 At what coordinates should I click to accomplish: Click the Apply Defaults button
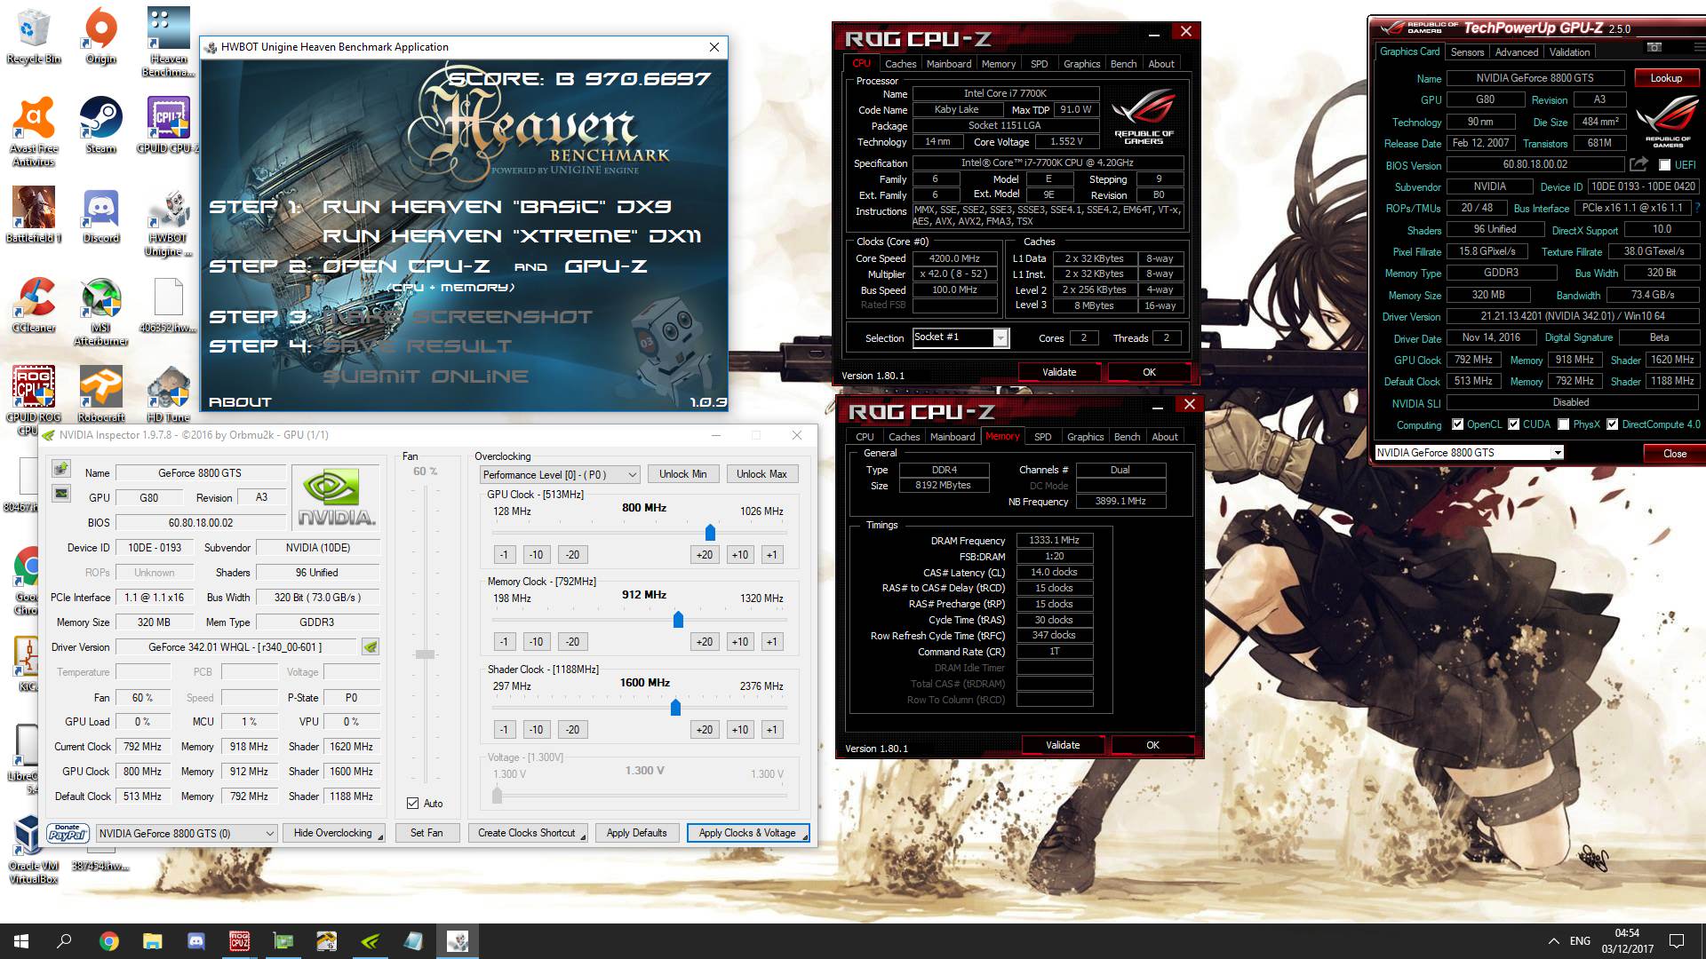click(x=636, y=833)
